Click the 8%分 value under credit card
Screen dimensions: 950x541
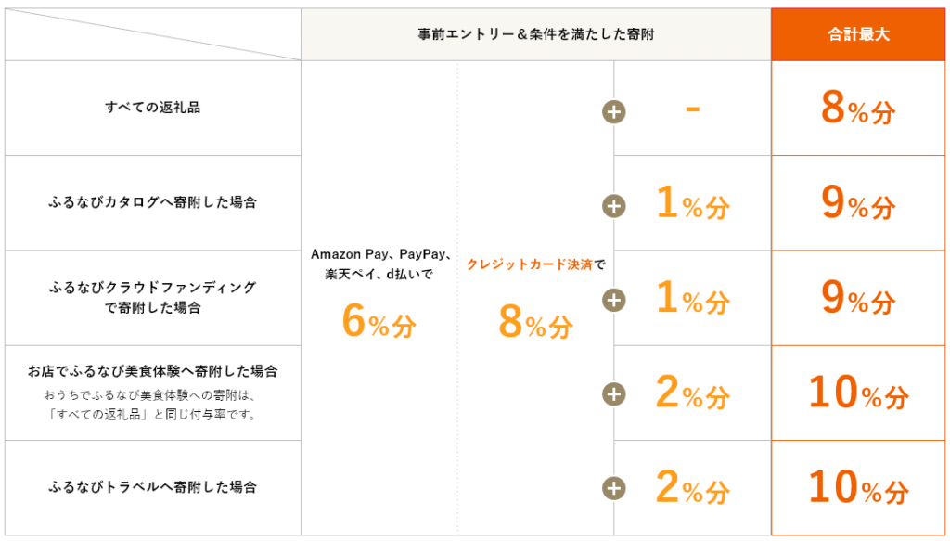pos(535,322)
